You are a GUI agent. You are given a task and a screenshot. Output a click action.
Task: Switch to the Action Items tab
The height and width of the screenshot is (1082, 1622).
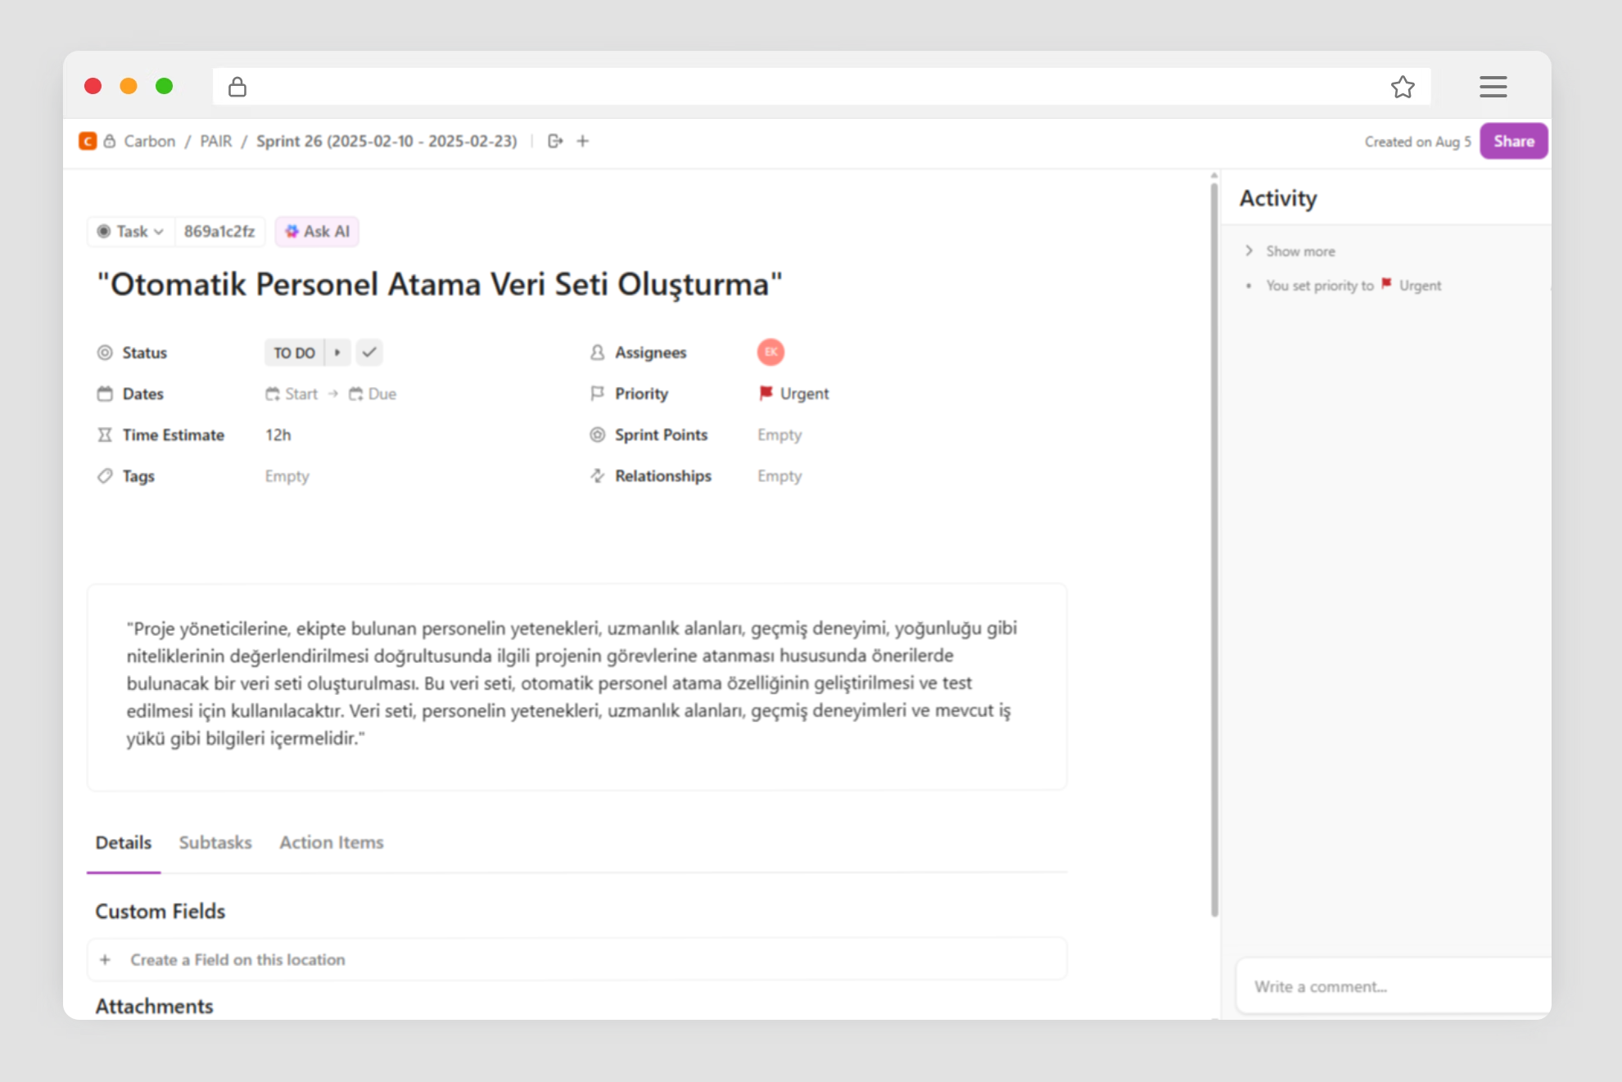tap(331, 842)
